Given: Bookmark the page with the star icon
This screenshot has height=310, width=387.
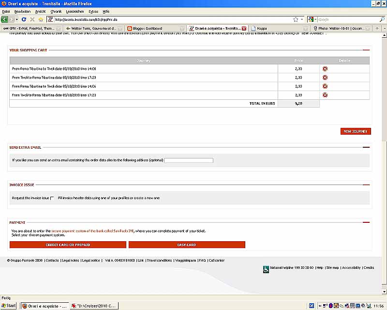Looking at the screenshot, I should click(296, 19).
